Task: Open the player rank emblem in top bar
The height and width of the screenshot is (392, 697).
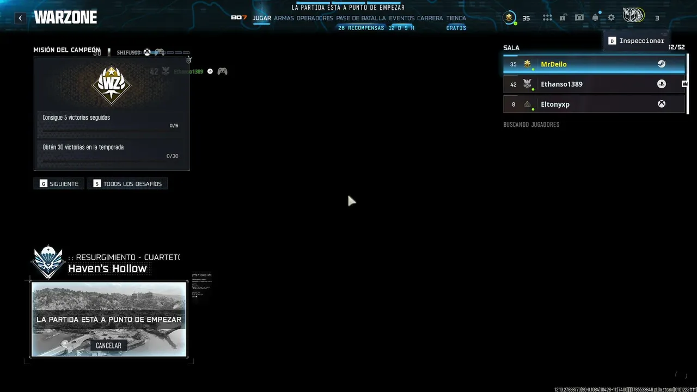Action: 509,18
